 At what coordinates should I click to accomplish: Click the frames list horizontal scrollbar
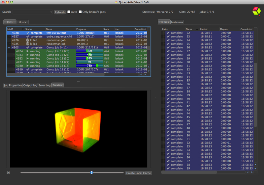[x=189, y=172]
